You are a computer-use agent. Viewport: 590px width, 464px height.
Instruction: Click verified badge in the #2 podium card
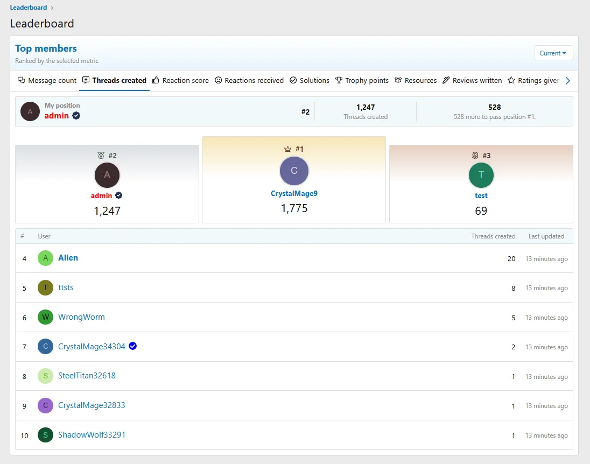118,195
